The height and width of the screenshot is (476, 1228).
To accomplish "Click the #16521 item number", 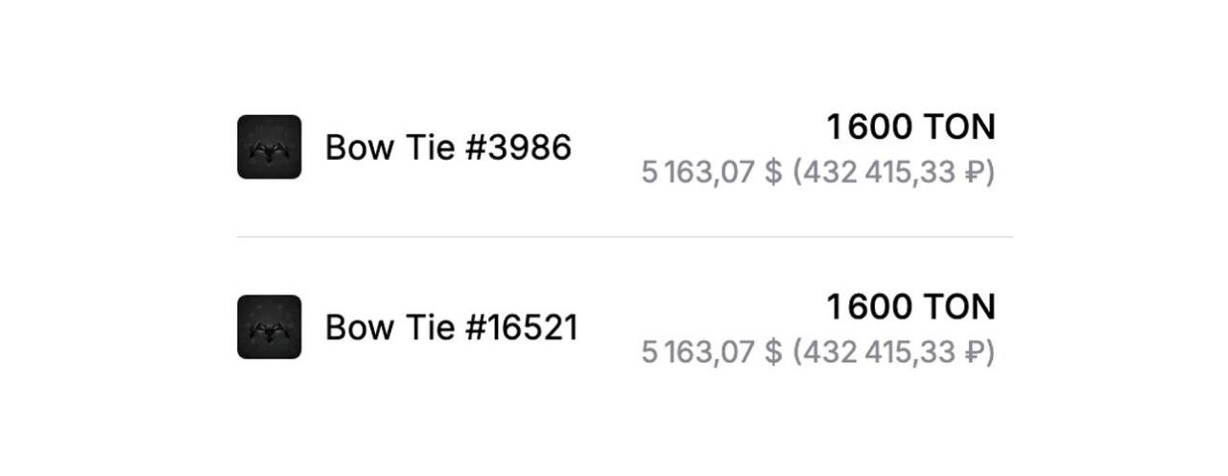I will pos(522,328).
